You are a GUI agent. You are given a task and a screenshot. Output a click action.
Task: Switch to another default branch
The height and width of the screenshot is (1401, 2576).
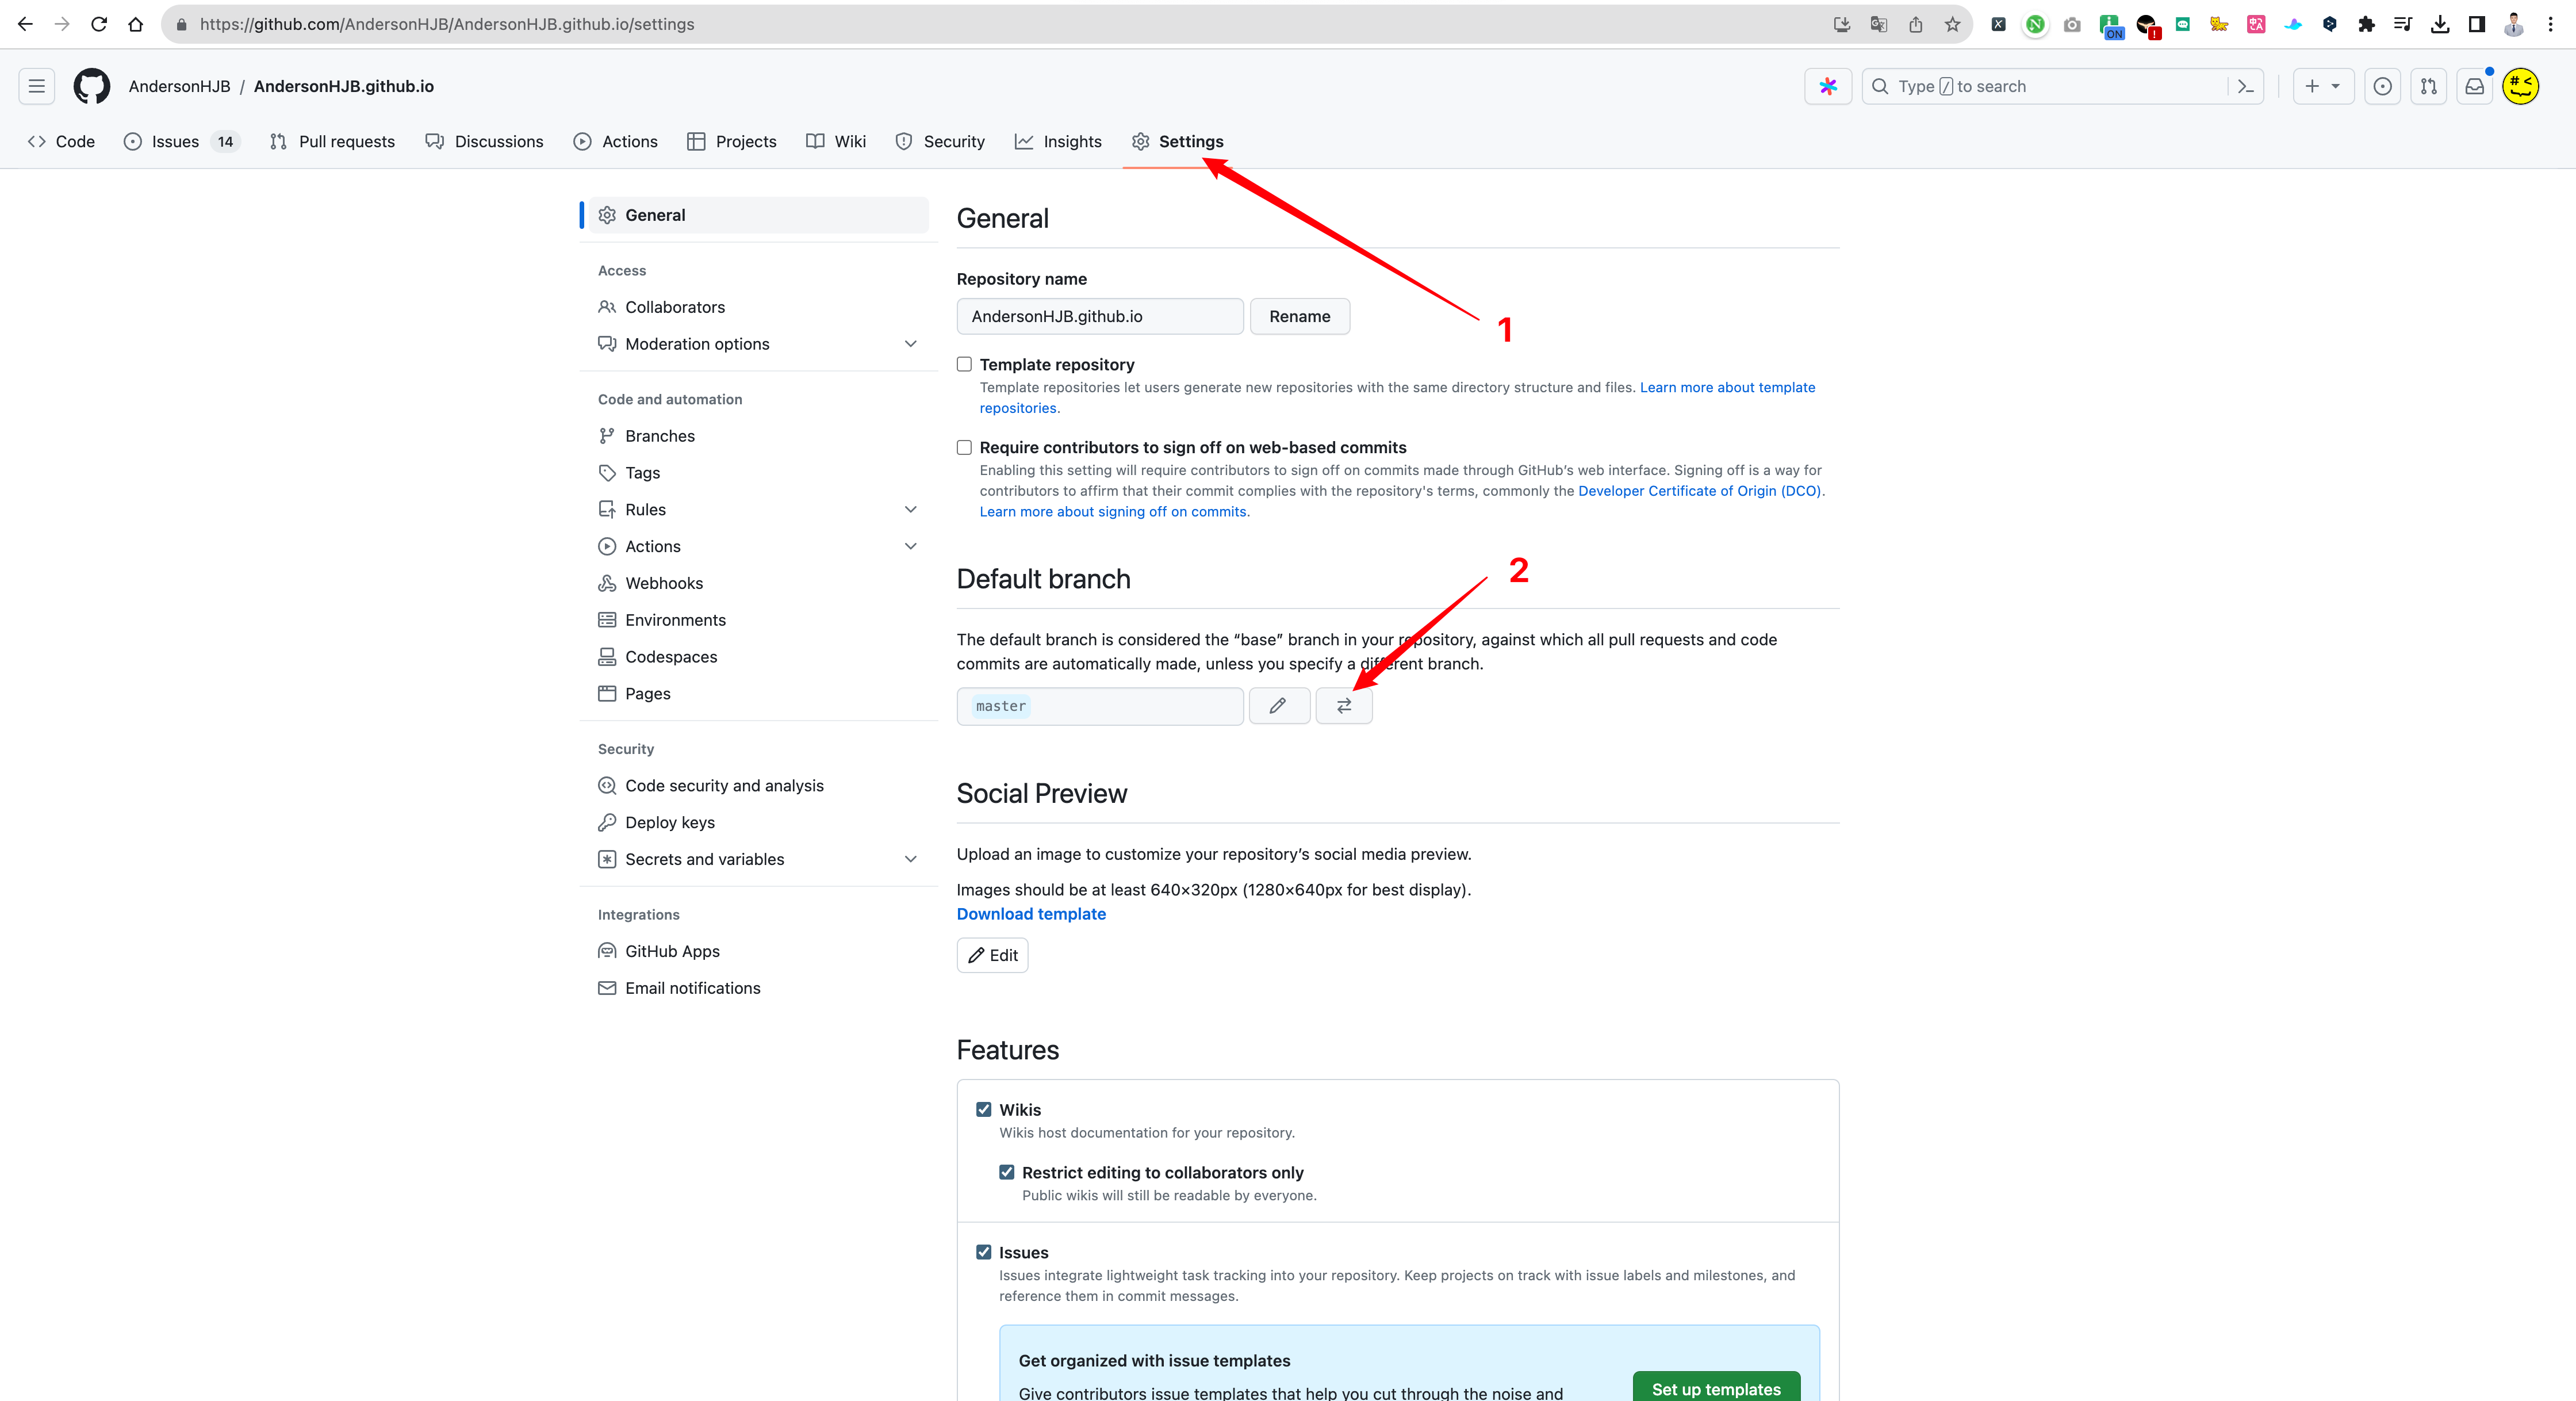[x=1344, y=706]
